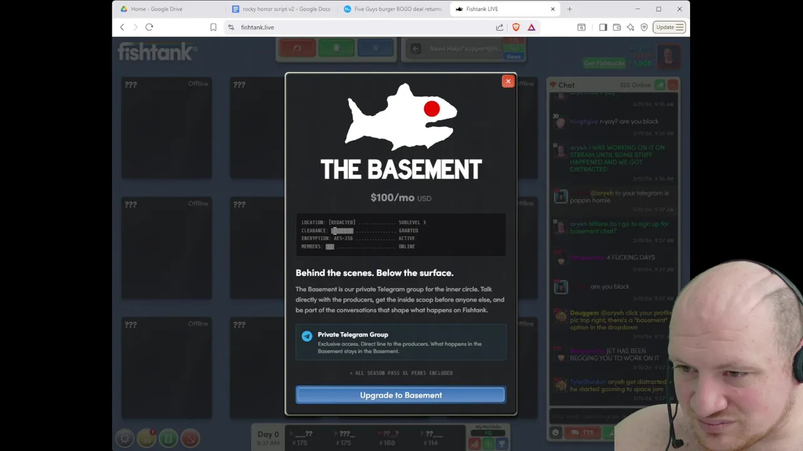
Task: Open a new browser tab
Action: coord(570,9)
